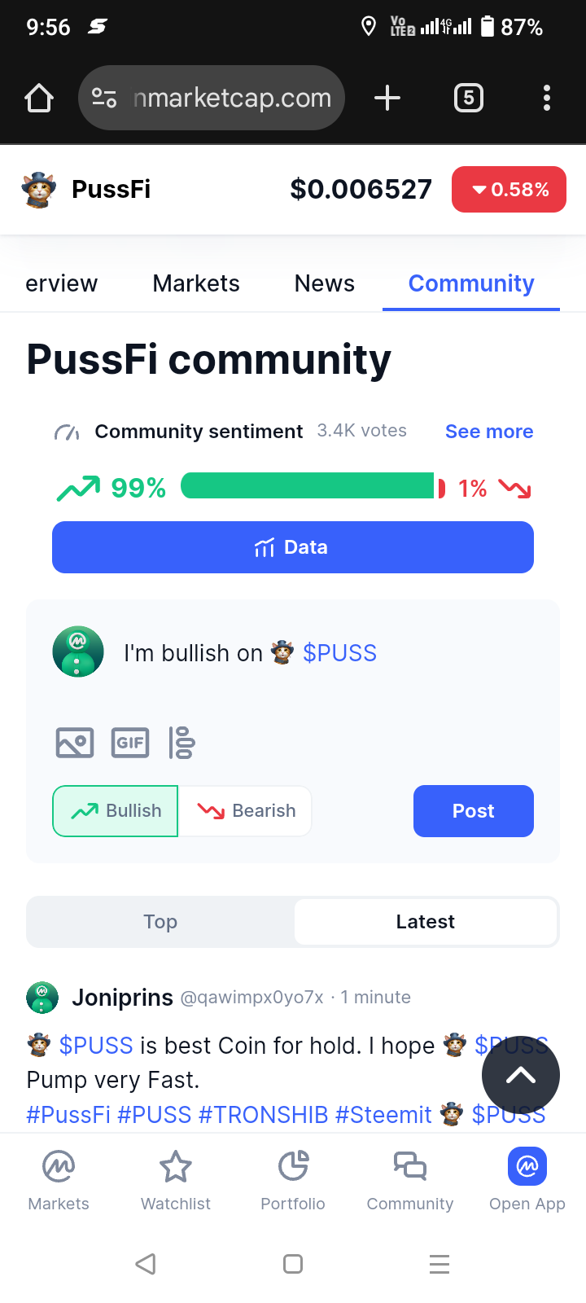Switch to the News tab
The height and width of the screenshot is (1303, 586).
coord(324,283)
